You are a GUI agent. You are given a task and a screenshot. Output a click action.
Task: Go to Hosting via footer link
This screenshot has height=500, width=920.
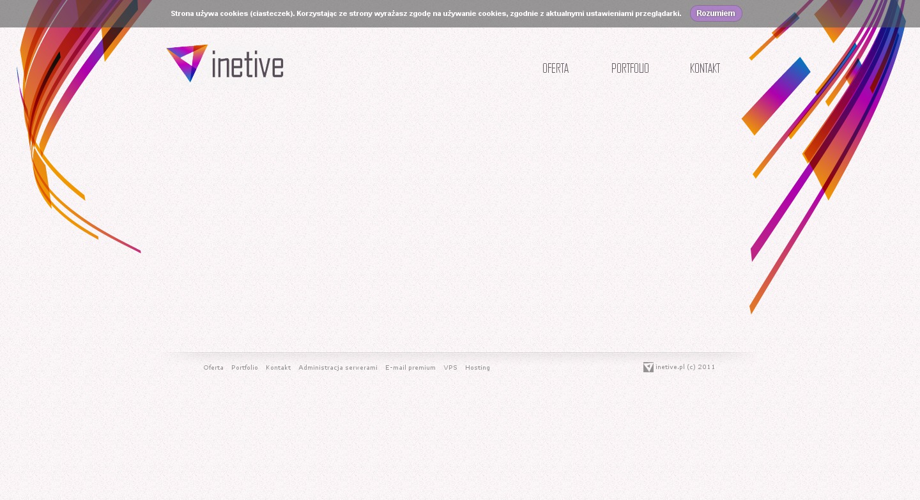pos(477,368)
